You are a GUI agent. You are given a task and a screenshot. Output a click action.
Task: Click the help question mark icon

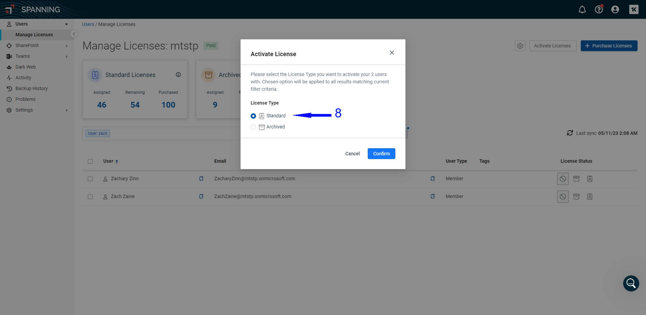click(x=599, y=9)
